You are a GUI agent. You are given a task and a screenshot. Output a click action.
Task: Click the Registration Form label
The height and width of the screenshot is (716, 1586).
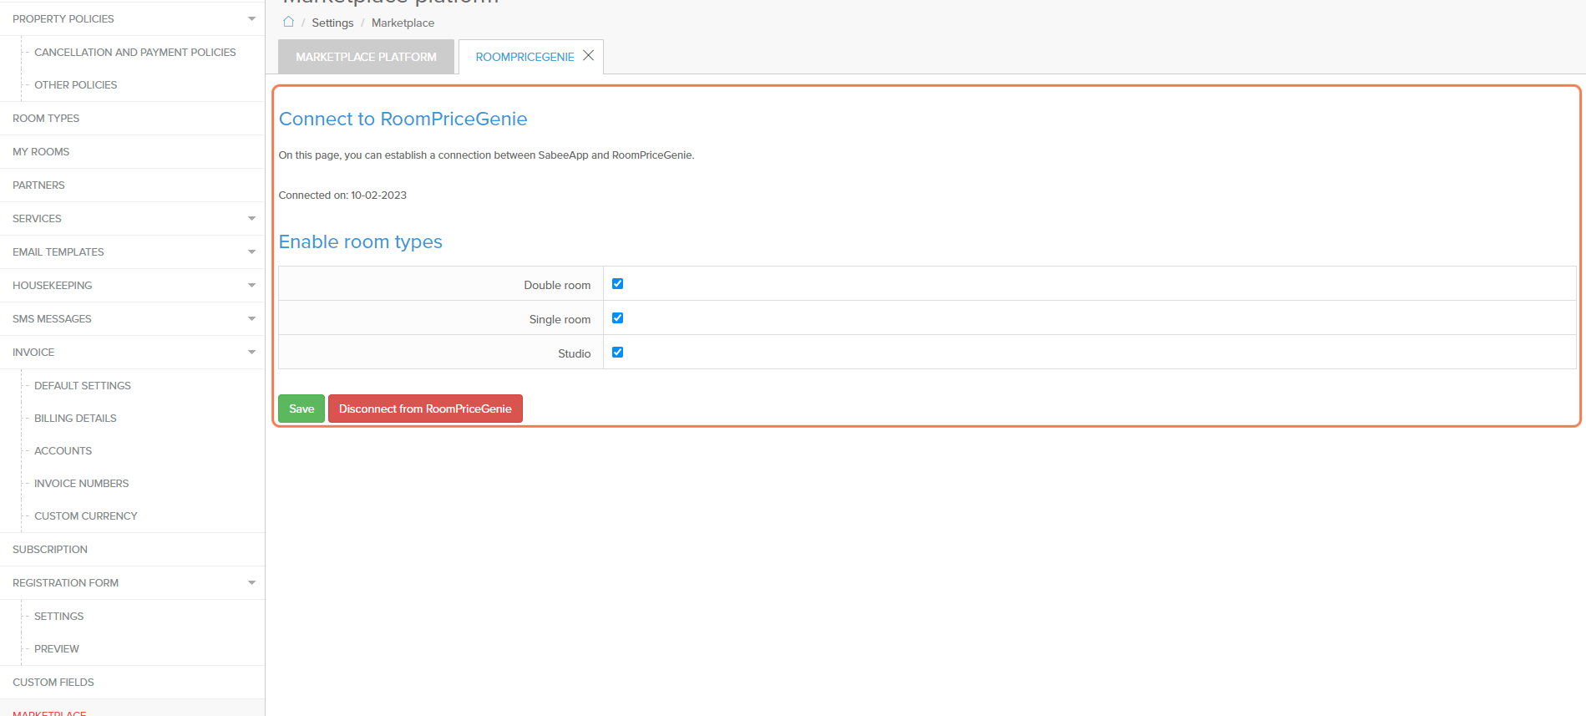point(65,582)
